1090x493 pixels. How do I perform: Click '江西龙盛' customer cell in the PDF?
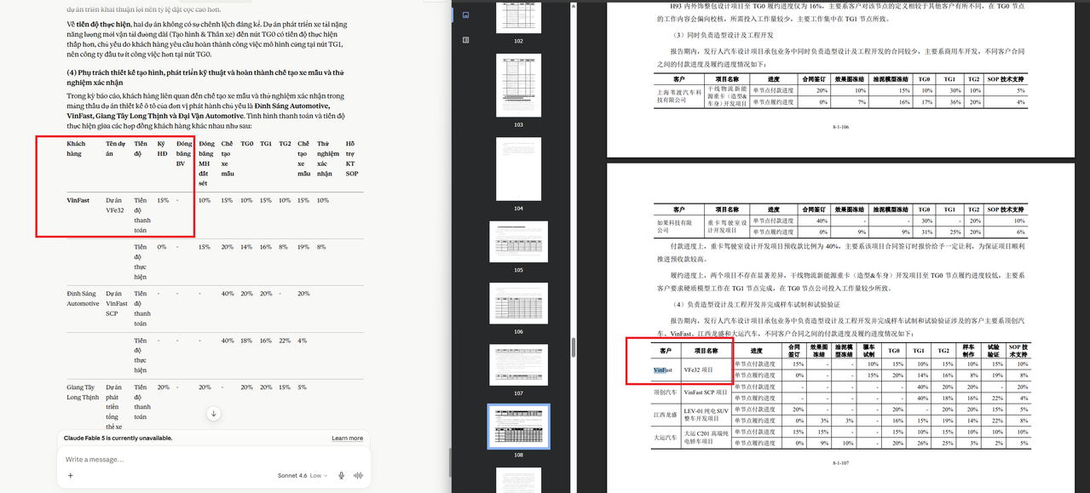coord(666,414)
